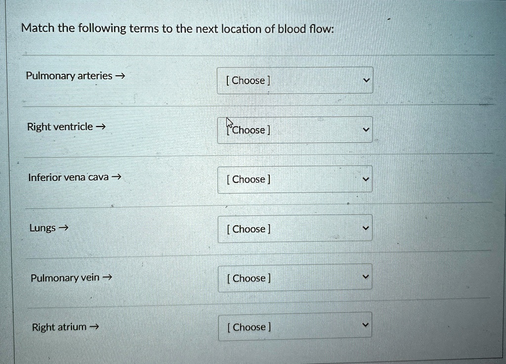Click the chevron on the Lungs selector

[x=366, y=227]
